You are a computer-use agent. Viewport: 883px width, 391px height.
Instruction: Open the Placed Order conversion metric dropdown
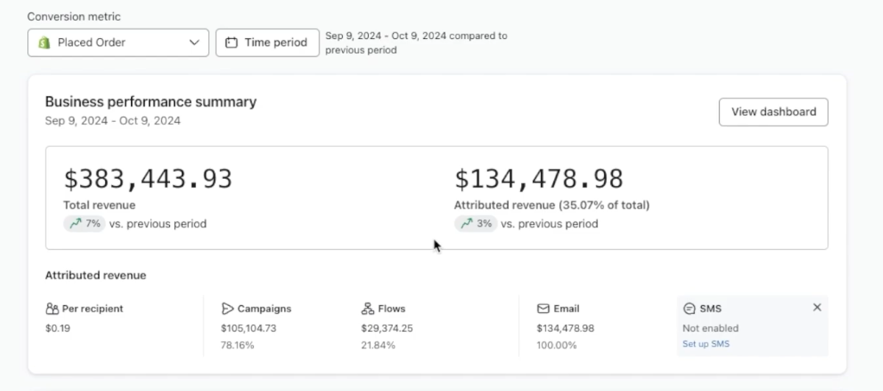pyautogui.click(x=118, y=43)
